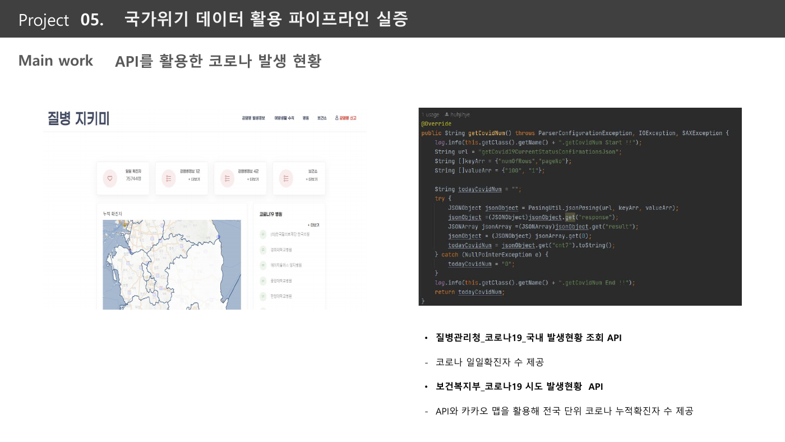Click + 더보기 on the 보건소 card
Image resolution: width=785 pixels, height=442 pixels.
point(312,179)
